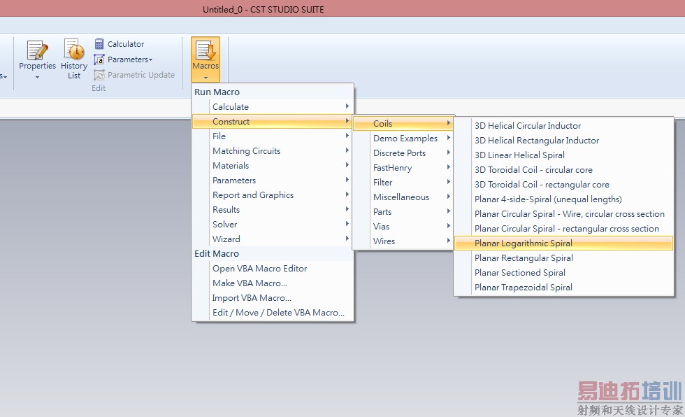The width and height of the screenshot is (685, 417).
Task: Open the Miscellaneous submenu
Action: [x=403, y=197]
